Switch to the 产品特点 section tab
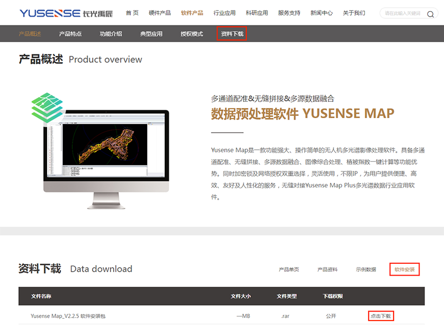This screenshot has height=336, width=444. point(70,34)
